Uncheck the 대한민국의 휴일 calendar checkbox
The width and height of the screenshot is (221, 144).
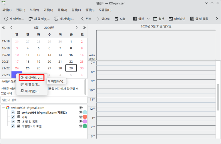coord(13,126)
